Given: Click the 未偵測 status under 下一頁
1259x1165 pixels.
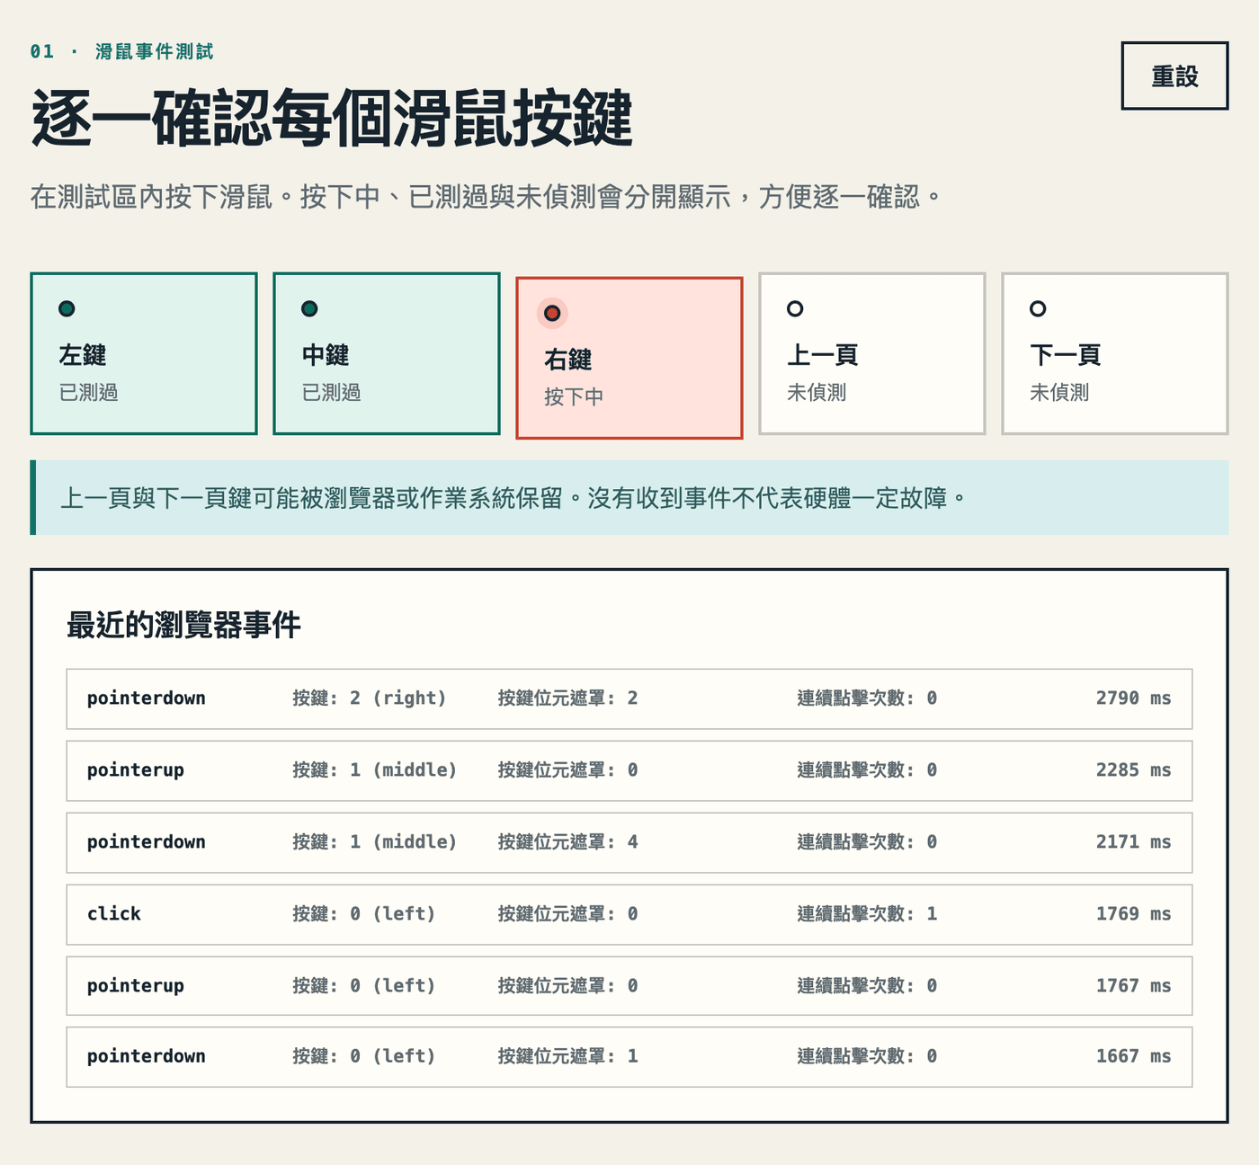Looking at the screenshot, I should point(1059,392).
